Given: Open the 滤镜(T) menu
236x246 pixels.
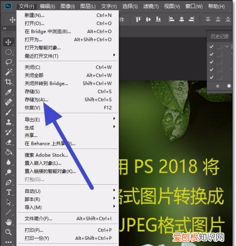Looking at the screenshot, I should [151, 7].
